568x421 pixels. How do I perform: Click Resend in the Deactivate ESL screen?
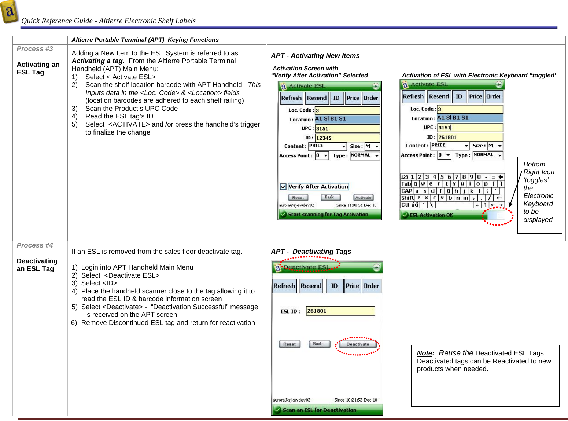tap(311, 286)
